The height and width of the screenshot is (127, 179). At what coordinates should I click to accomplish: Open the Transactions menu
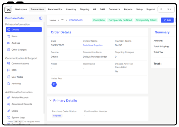pyautogui.click(x=37, y=9)
